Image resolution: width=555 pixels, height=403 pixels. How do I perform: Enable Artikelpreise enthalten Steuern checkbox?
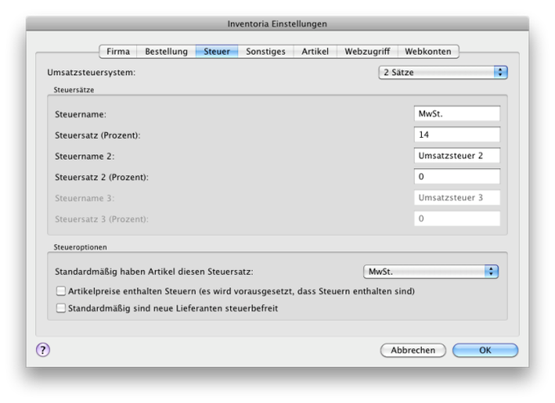(x=61, y=291)
